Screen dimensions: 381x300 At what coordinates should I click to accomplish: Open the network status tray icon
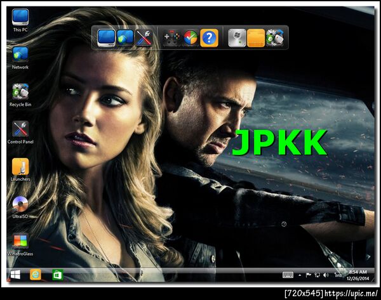point(317,275)
